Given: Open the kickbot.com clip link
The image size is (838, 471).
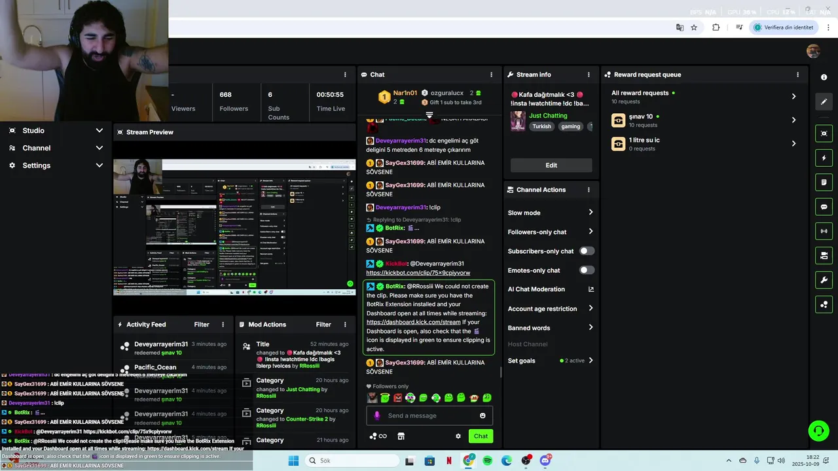Looking at the screenshot, I should (418, 273).
